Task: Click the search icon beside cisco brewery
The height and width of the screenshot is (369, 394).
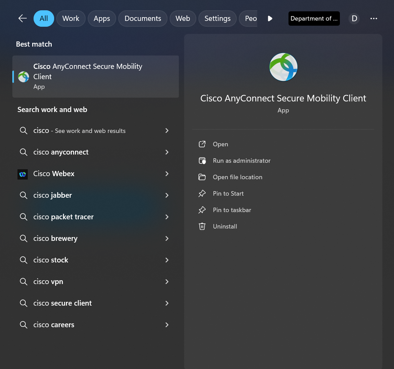Action: (x=23, y=238)
